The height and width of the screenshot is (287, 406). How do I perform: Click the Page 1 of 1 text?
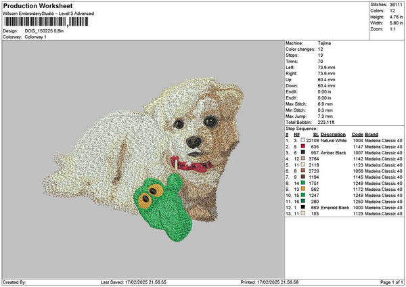click(x=392, y=282)
